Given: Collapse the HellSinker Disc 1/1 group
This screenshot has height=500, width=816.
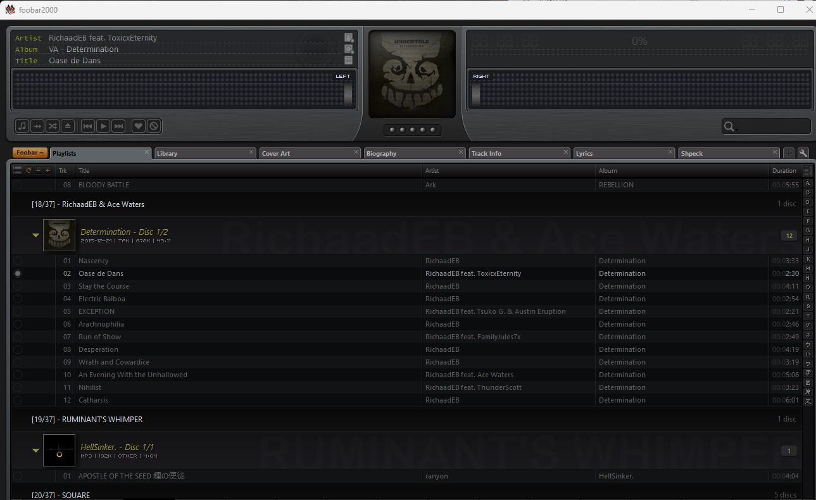Looking at the screenshot, I should tap(36, 451).
